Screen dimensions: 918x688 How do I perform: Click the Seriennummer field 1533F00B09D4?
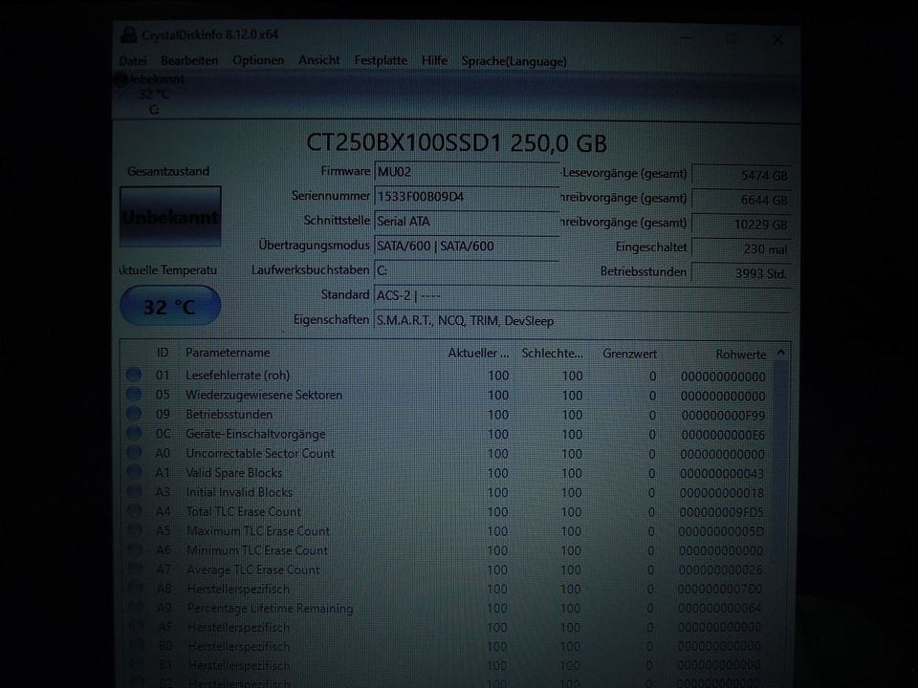tap(467, 196)
